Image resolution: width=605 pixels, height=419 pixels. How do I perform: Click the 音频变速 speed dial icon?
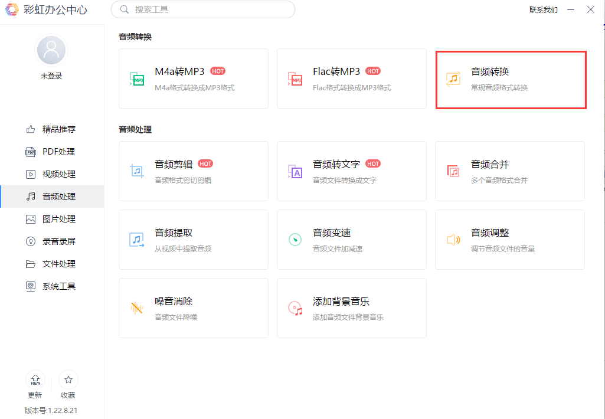point(295,240)
